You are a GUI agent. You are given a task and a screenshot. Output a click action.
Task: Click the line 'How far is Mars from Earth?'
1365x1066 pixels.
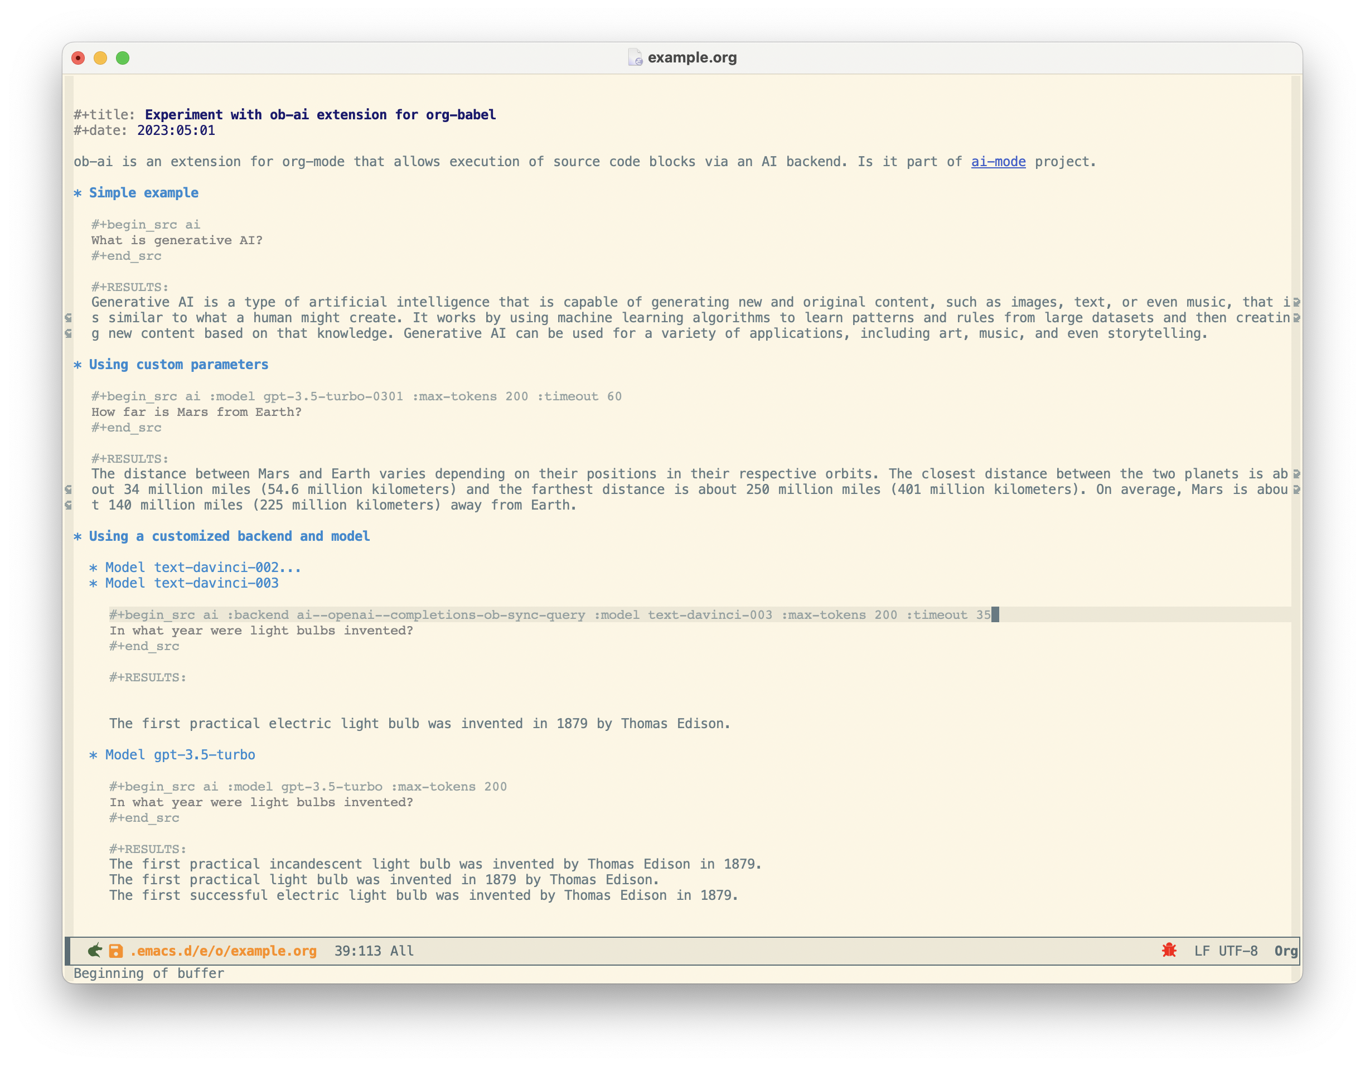pyautogui.click(x=196, y=412)
